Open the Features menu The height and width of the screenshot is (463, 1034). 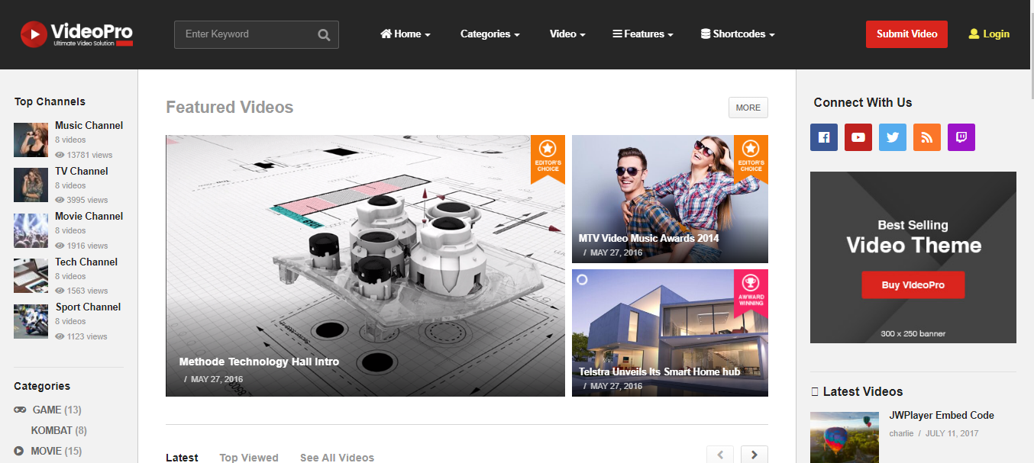tap(643, 34)
